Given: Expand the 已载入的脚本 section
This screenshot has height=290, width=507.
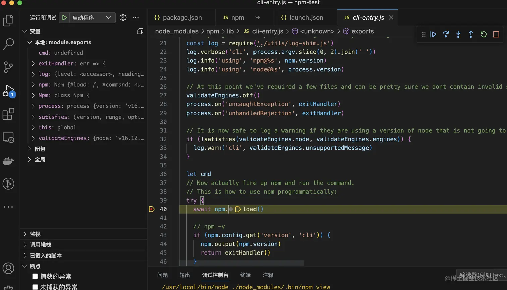Looking at the screenshot, I should coord(25,256).
